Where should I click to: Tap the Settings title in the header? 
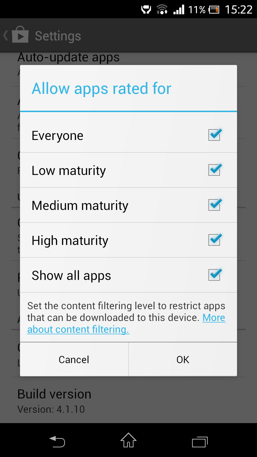58,36
